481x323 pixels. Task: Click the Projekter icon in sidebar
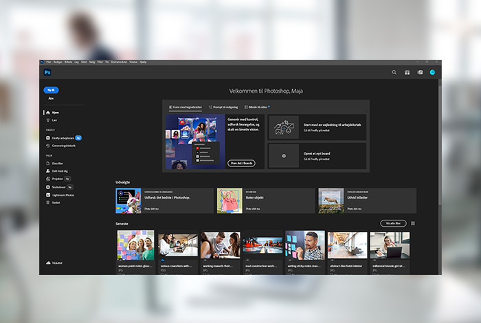click(48, 179)
